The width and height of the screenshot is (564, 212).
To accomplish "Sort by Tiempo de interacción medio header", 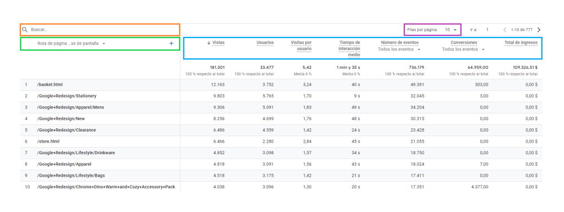I will click(x=349, y=48).
